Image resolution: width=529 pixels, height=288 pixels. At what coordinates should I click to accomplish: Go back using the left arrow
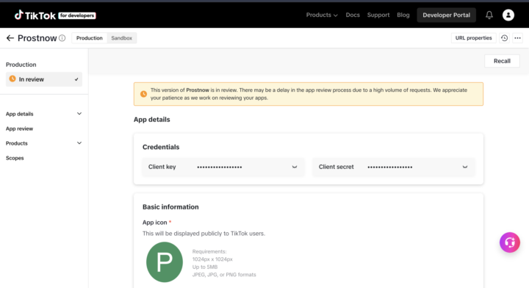10,38
